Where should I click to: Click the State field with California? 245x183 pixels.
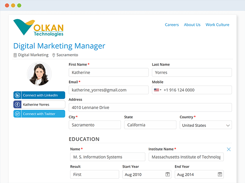tap(150, 125)
